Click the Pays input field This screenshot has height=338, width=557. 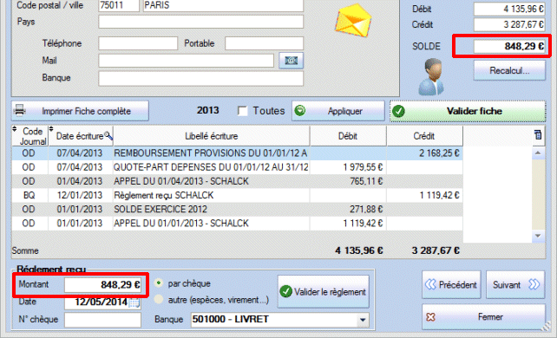(200, 22)
